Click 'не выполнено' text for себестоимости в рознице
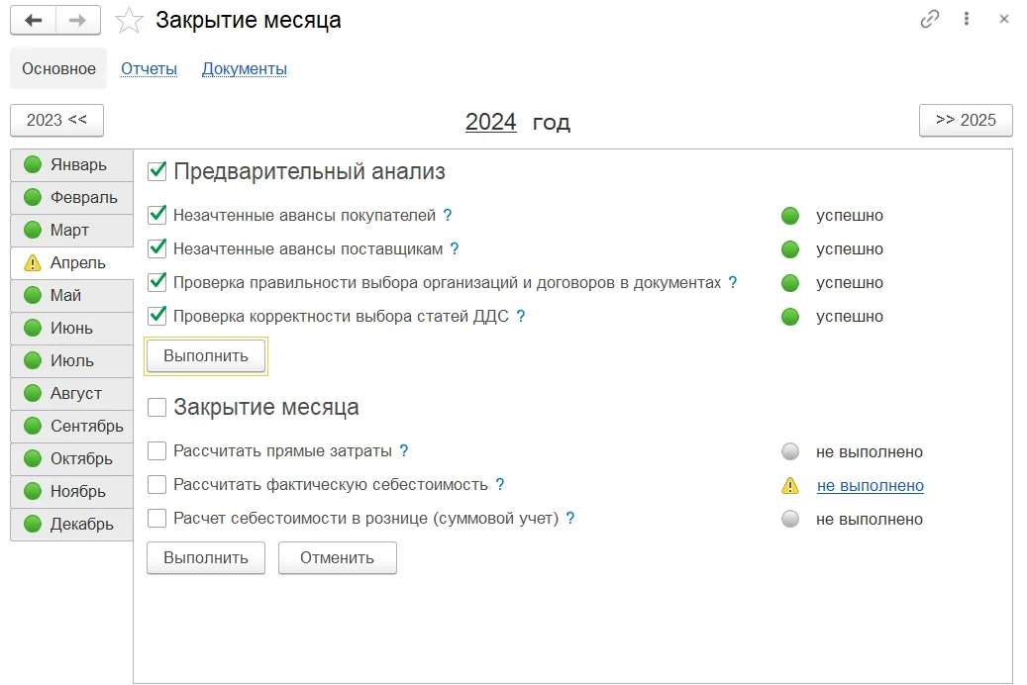1027x685 pixels. point(870,520)
